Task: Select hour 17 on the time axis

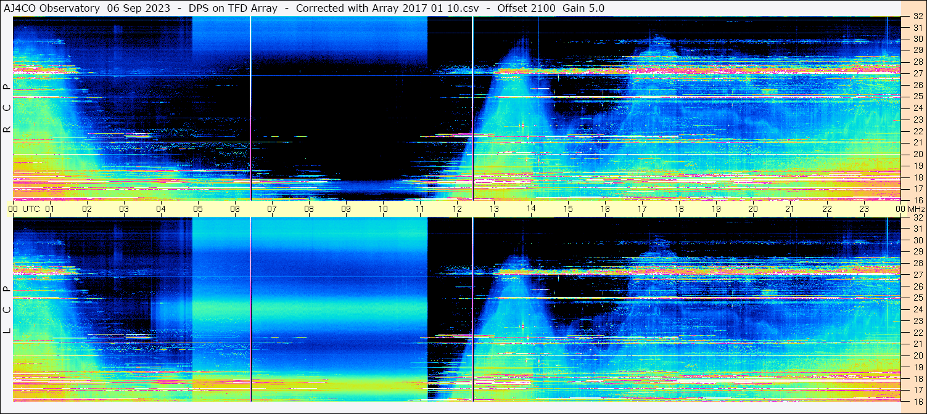Action: 642,209
